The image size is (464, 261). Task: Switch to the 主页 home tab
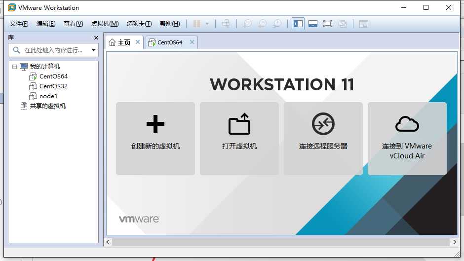click(x=124, y=42)
